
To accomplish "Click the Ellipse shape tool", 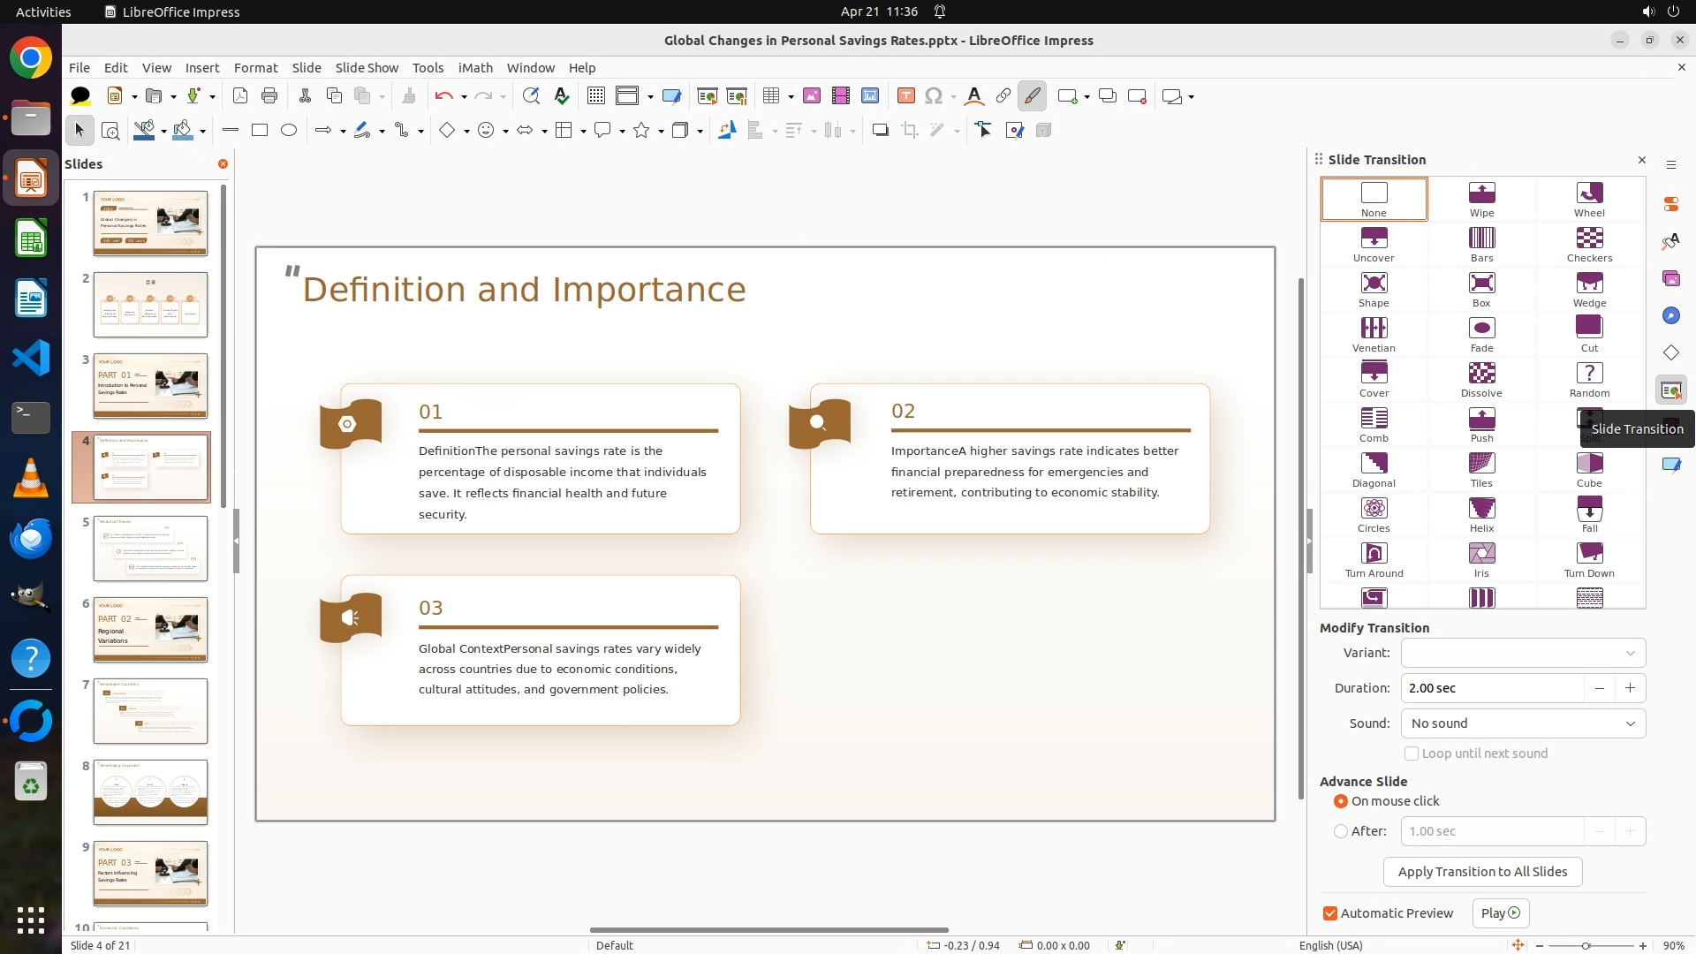I will pyautogui.click(x=289, y=131).
